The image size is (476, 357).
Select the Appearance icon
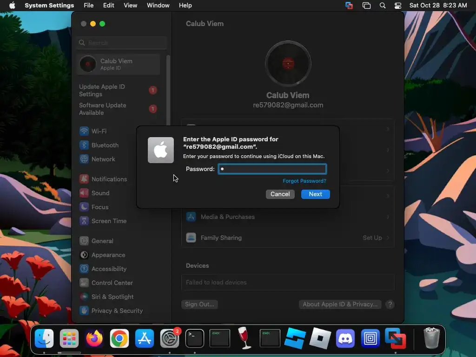tap(84, 255)
